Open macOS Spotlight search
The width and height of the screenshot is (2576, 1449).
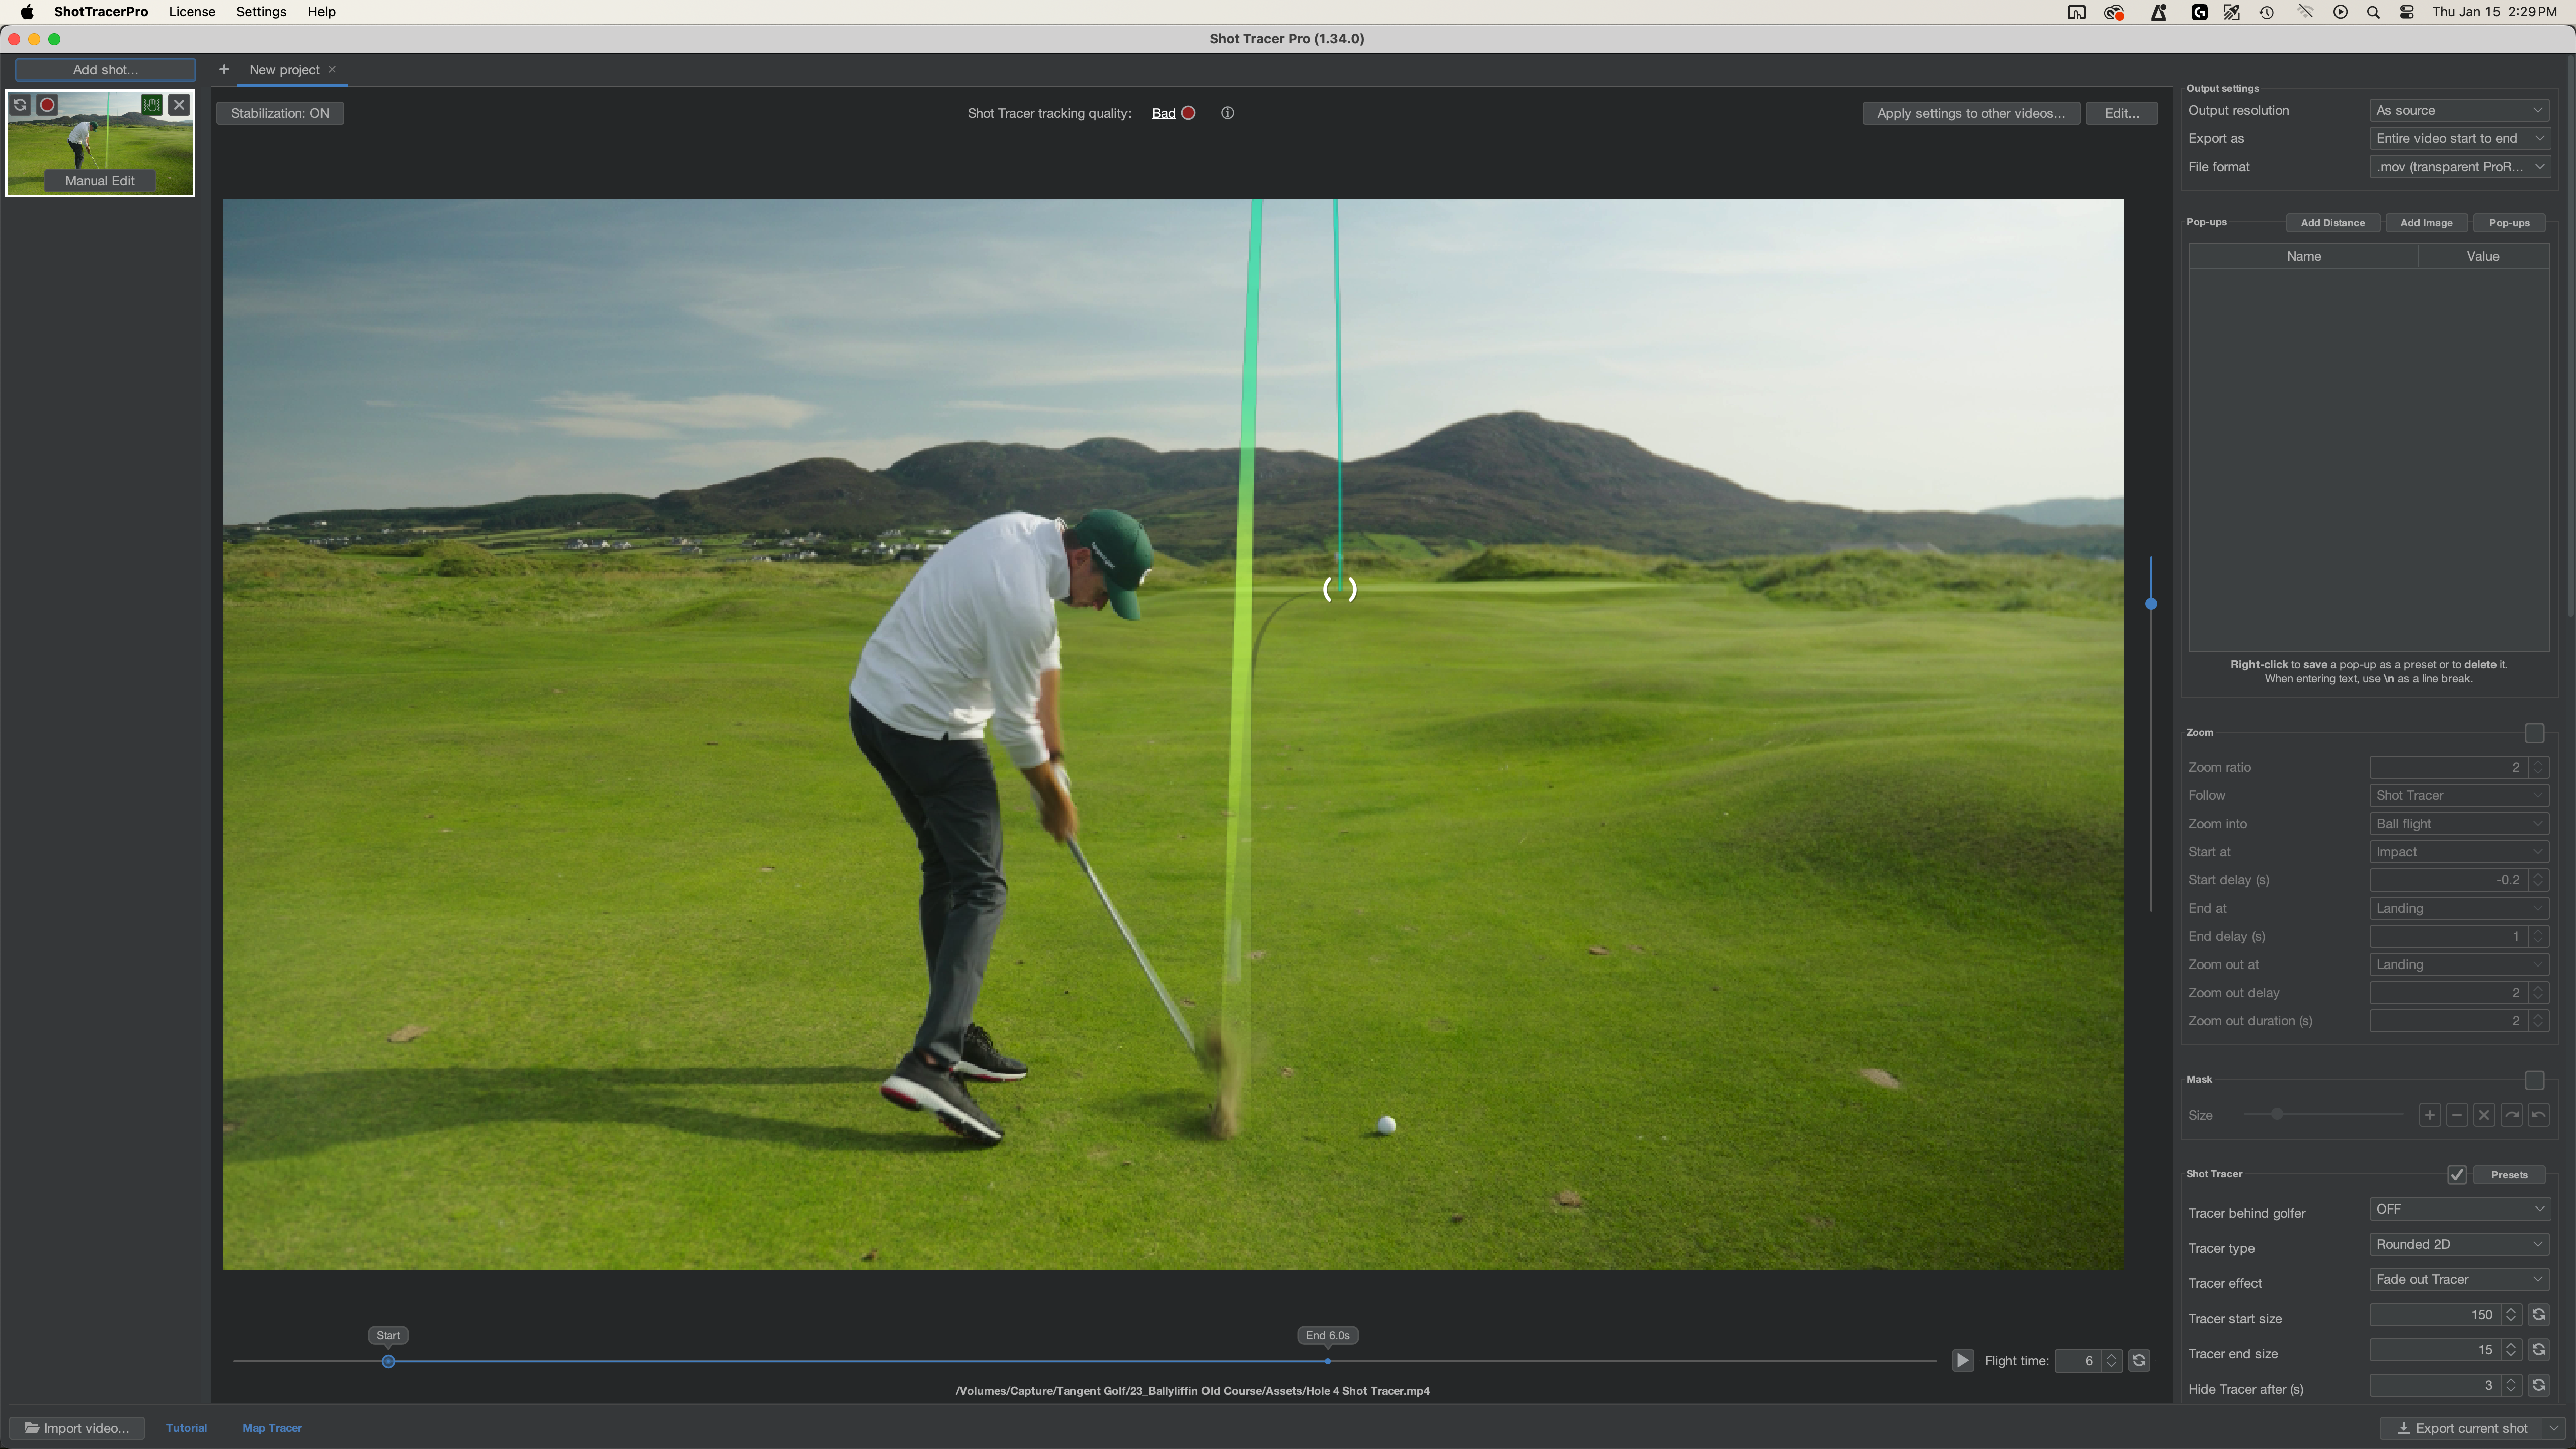point(2372,12)
